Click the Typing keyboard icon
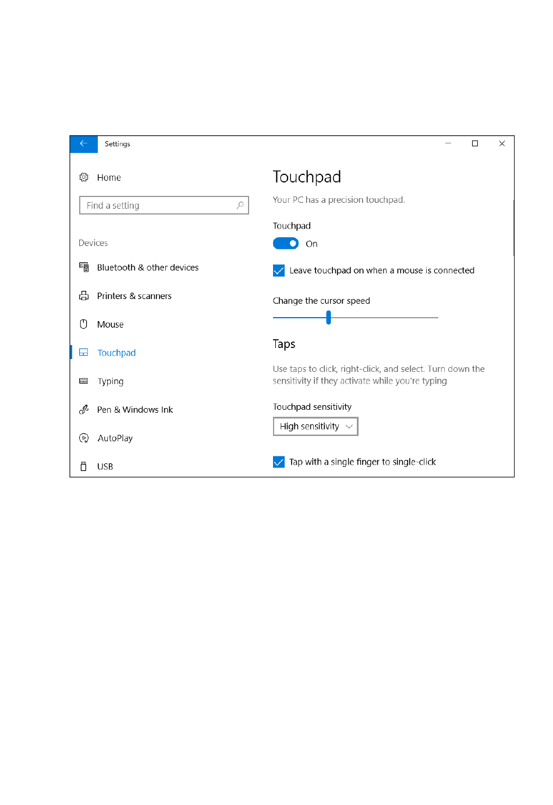 point(84,381)
